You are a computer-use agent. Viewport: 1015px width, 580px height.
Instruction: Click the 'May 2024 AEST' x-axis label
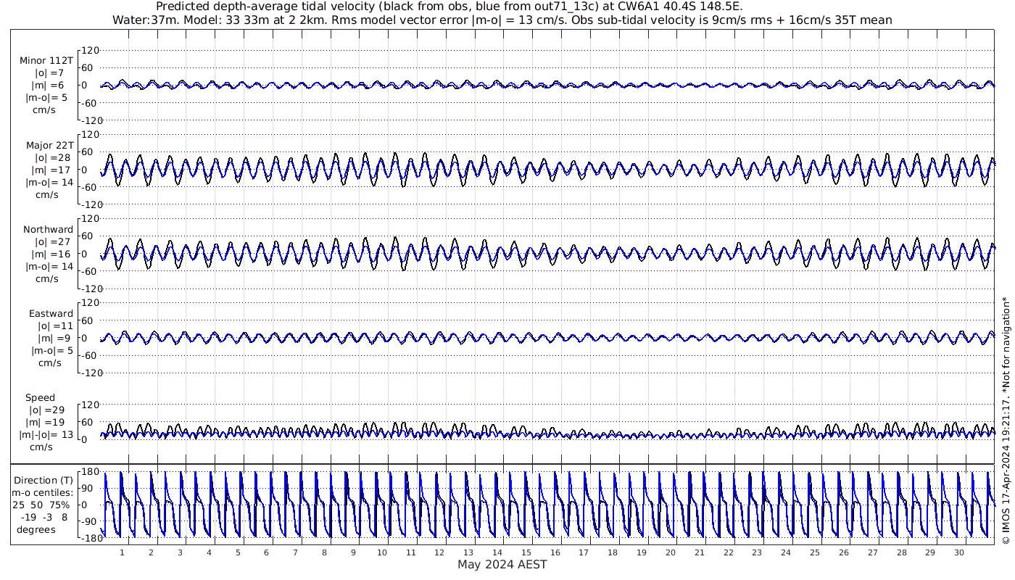[502, 564]
